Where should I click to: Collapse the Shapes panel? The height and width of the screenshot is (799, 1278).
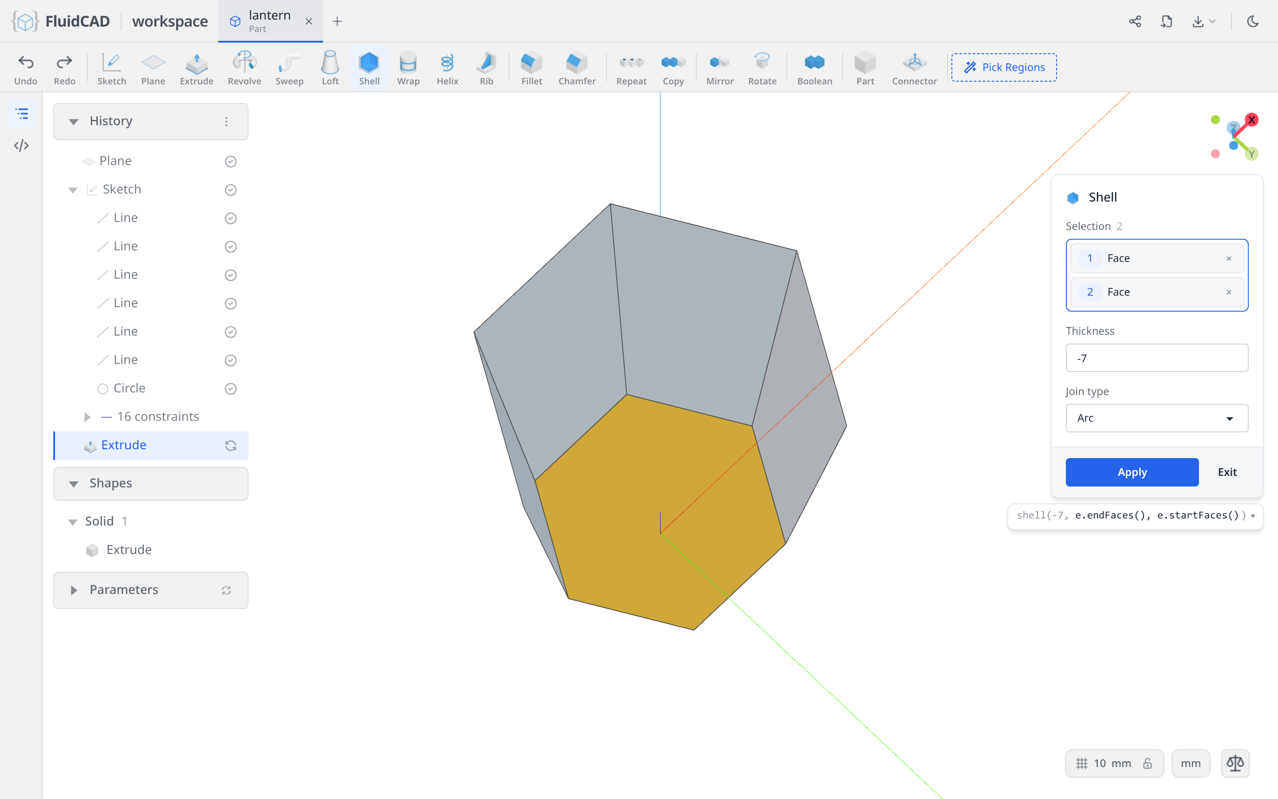(x=73, y=483)
